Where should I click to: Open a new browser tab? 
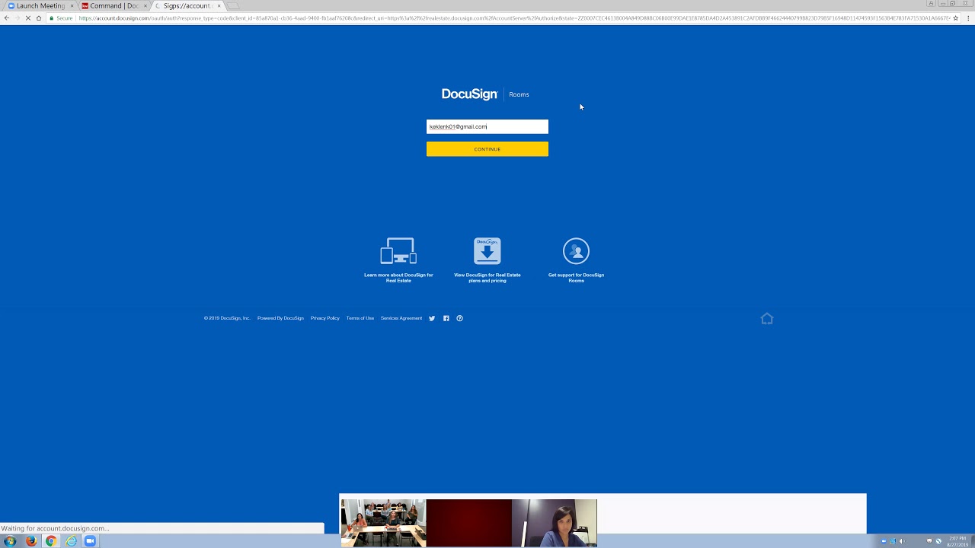pos(234,6)
